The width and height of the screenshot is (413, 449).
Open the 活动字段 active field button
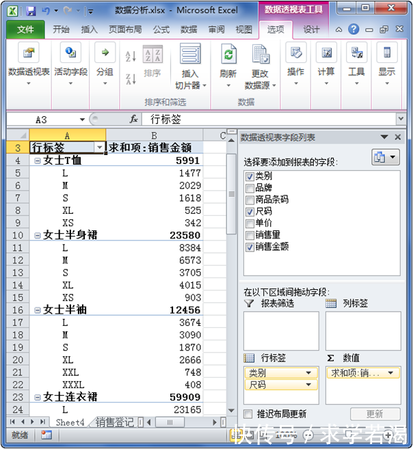coord(70,64)
